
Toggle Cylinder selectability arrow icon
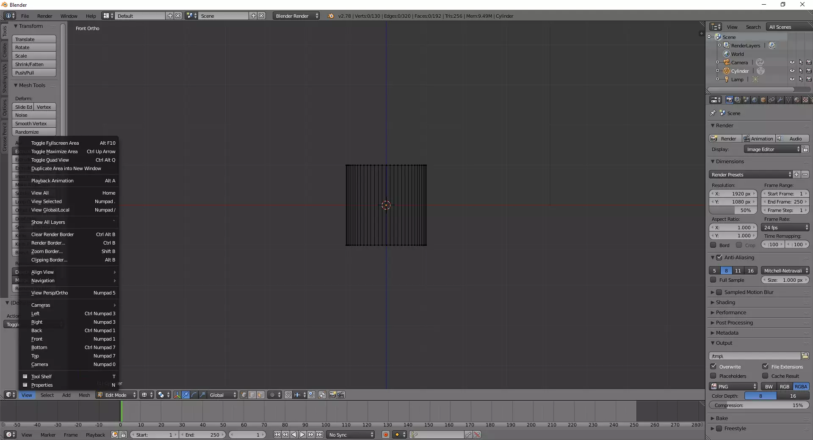click(801, 71)
